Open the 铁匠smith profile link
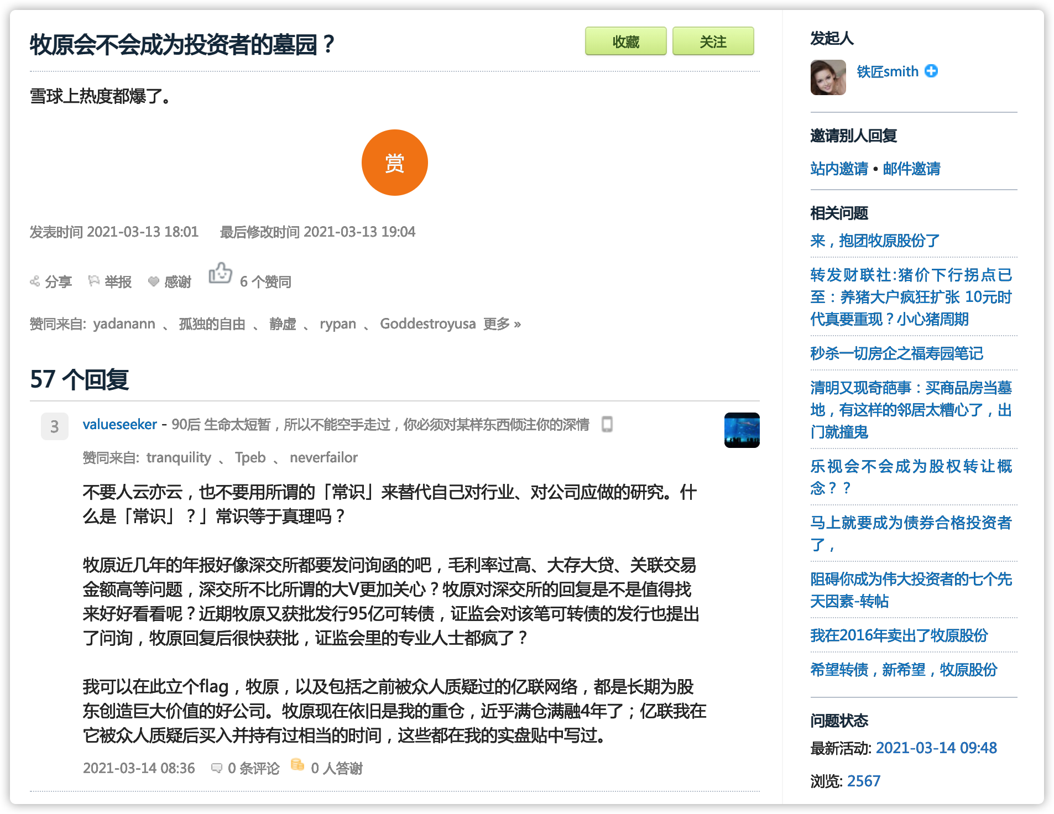This screenshot has height=814, width=1054. [888, 71]
